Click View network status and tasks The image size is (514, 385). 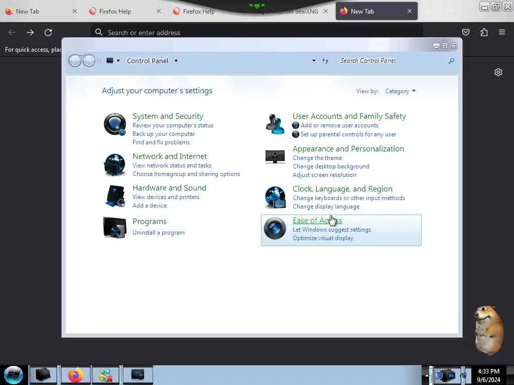click(x=172, y=165)
